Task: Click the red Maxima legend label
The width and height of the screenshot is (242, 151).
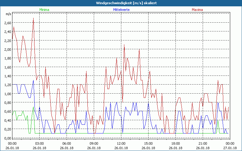Action: click(x=197, y=10)
